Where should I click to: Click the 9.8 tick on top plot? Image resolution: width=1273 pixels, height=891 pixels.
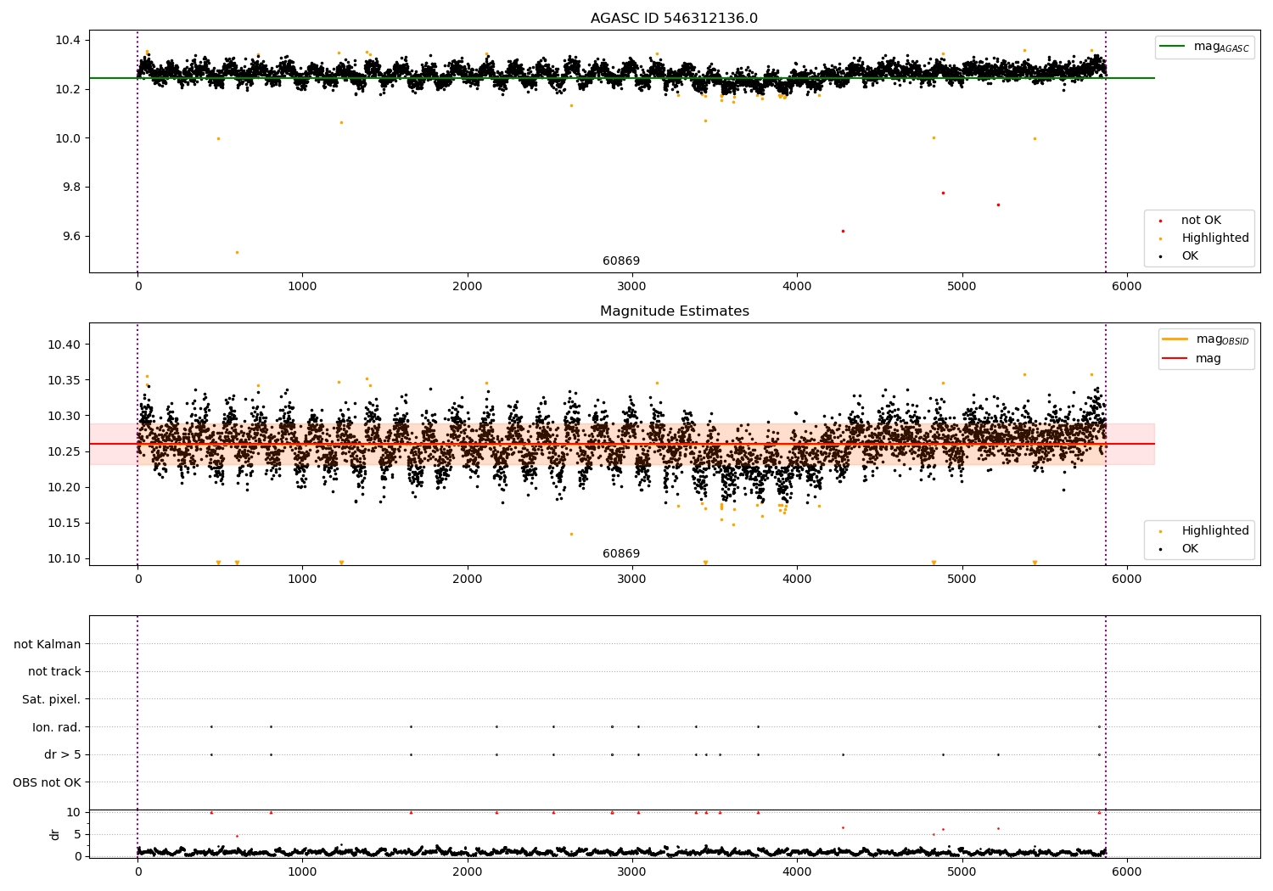pyautogui.click(x=71, y=188)
